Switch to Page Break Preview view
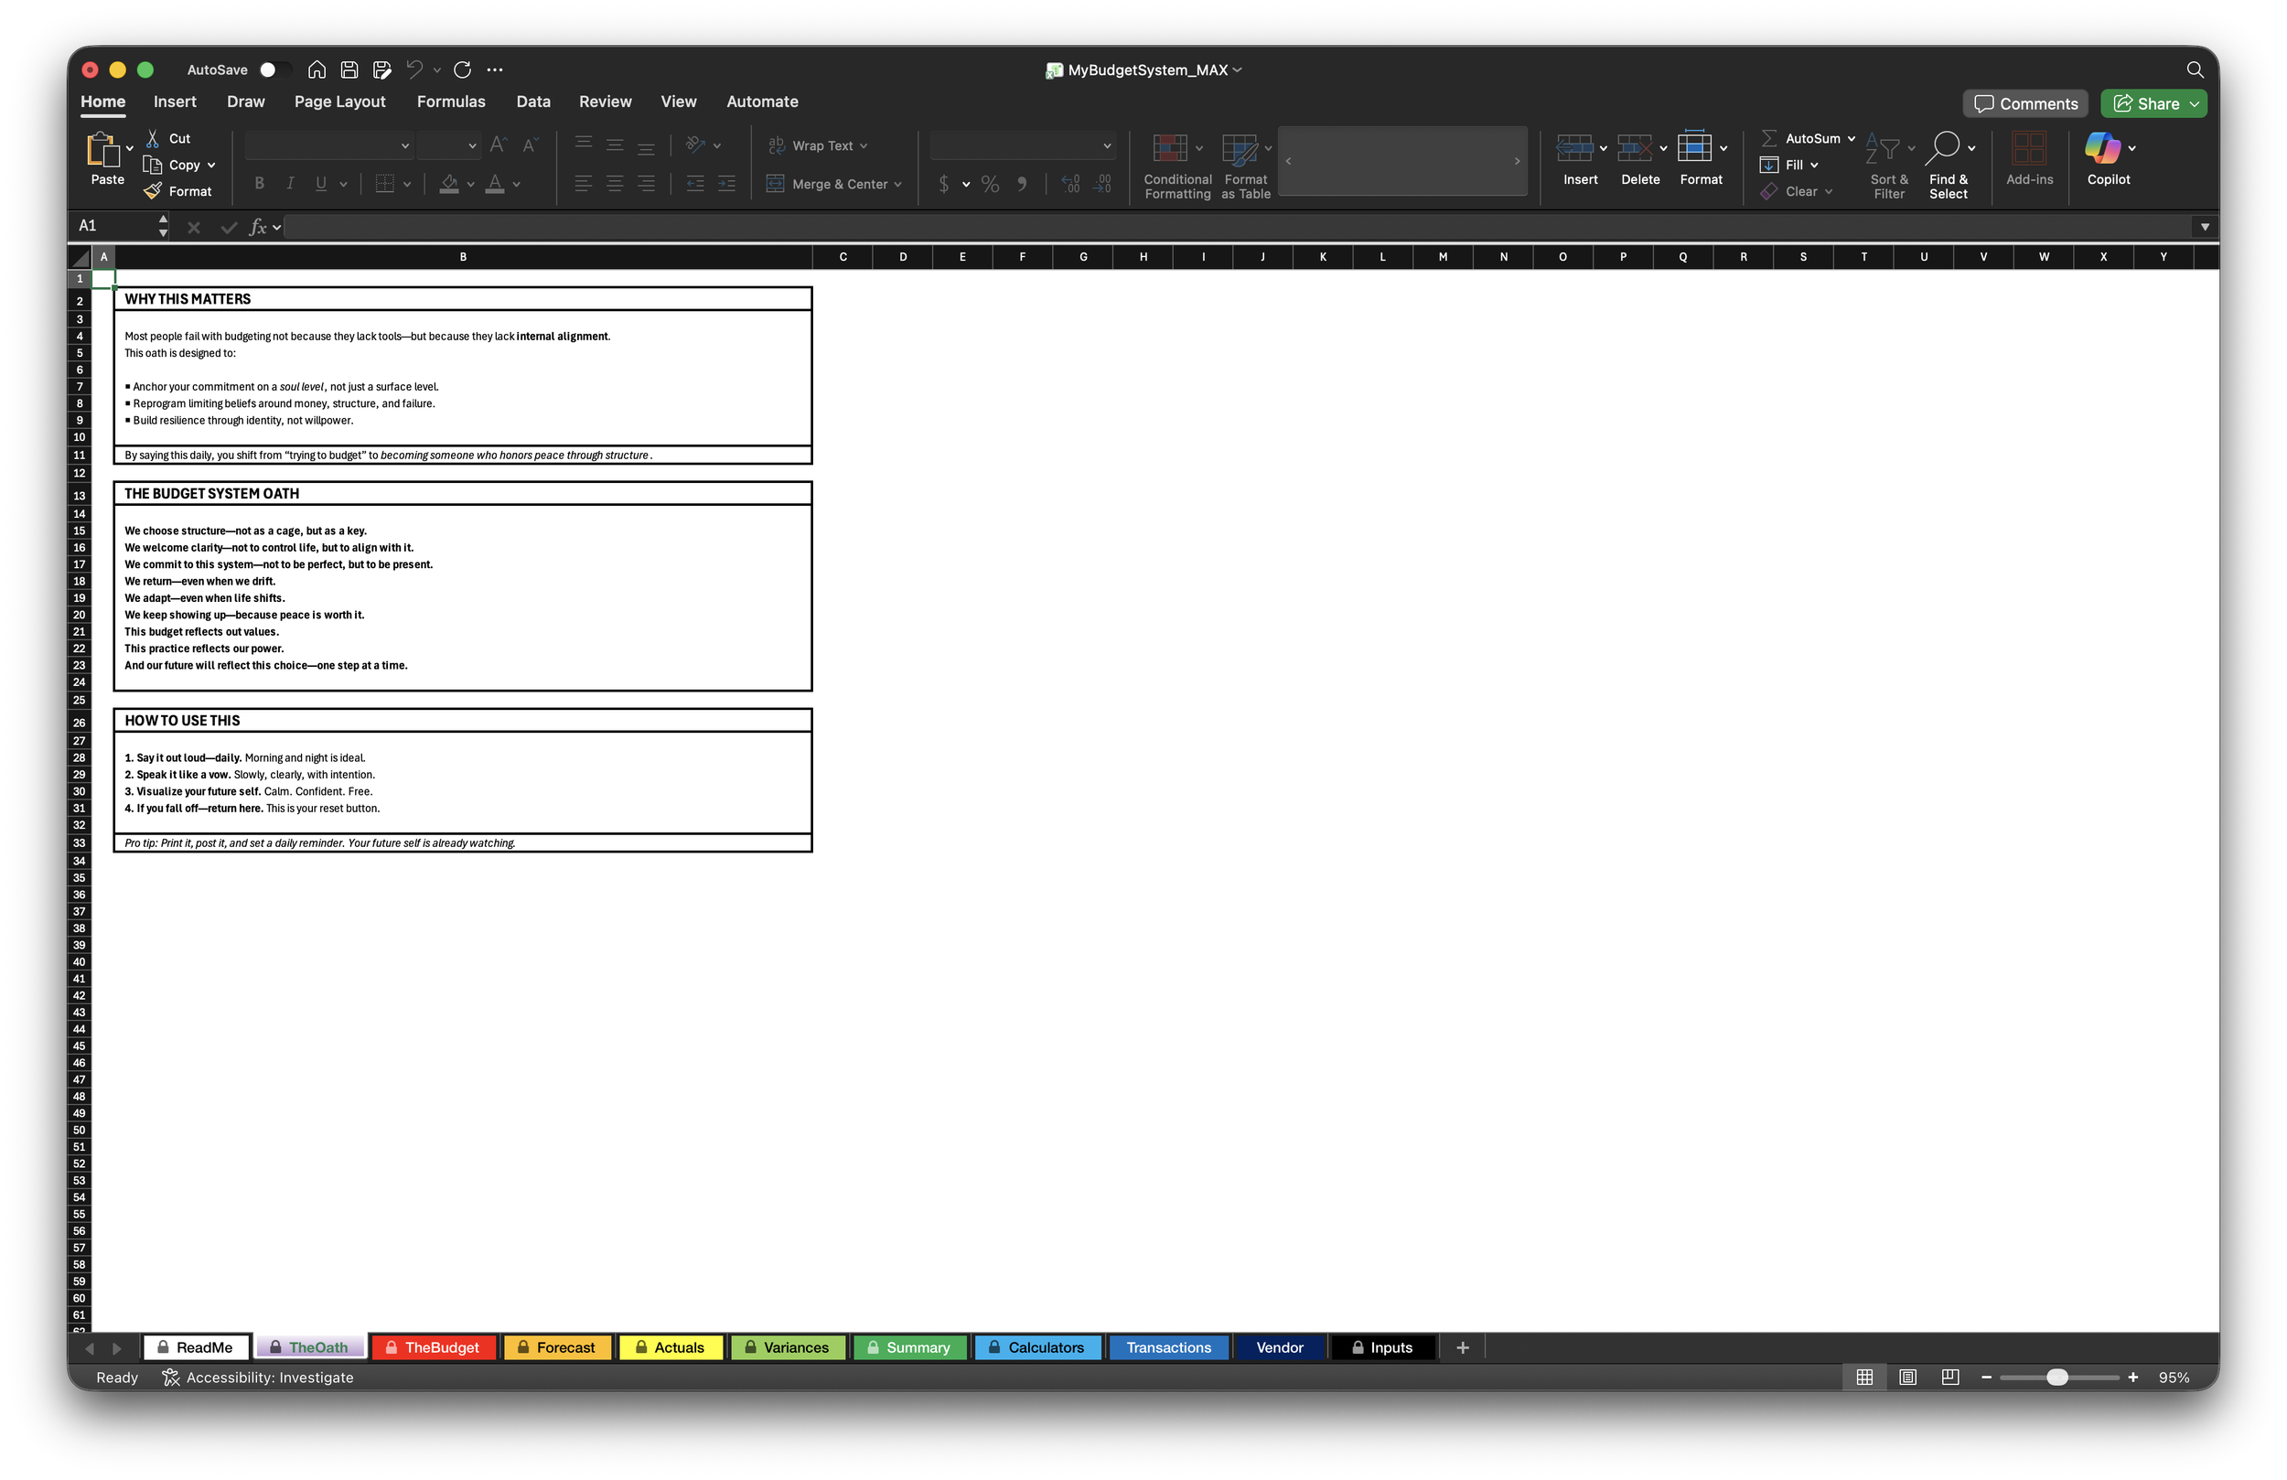 pyautogui.click(x=1949, y=1378)
